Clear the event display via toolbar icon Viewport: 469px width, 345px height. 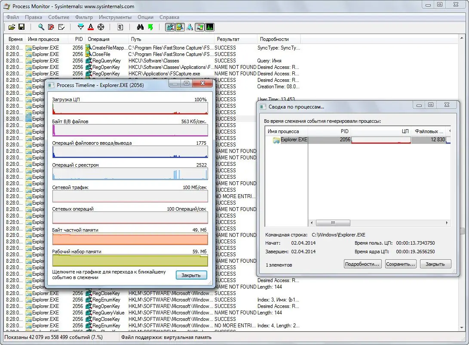[x=61, y=27]
